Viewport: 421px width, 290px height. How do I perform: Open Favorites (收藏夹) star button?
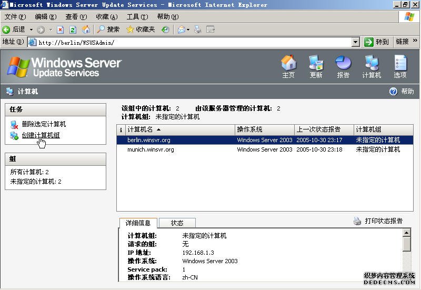click(141, 29)
